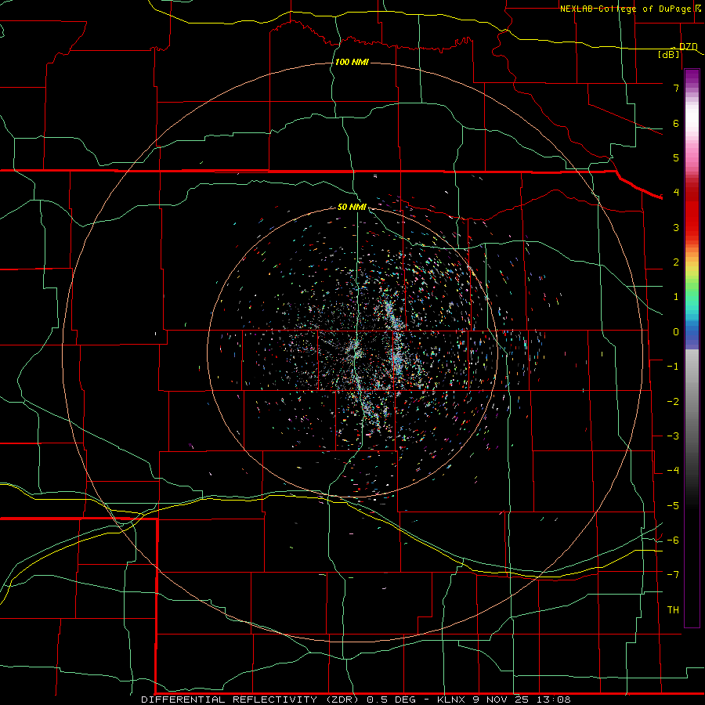Screen dimensions: 705x705
Task: Select the "NEXLAB-College of DuPage" credit text
Action: point(627,9)
